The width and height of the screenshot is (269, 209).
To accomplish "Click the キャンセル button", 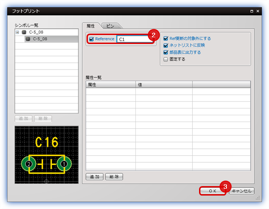I will (x=242, y=191).
